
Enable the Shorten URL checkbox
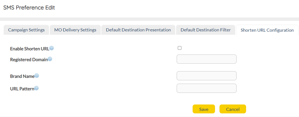(x=180, y=48)
